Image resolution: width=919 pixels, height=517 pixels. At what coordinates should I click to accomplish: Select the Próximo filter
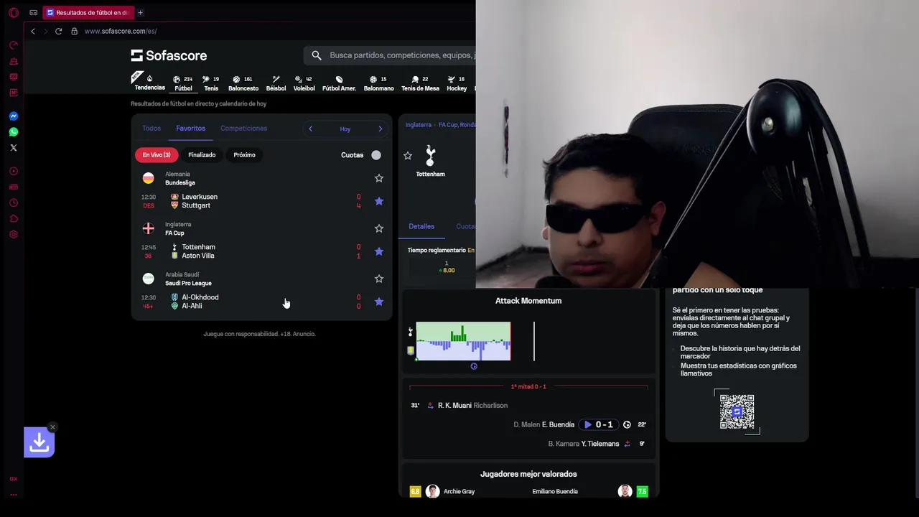point(244,155)
